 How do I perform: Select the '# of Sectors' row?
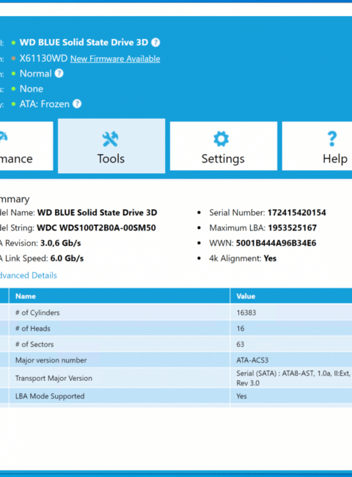coord(176,344)
